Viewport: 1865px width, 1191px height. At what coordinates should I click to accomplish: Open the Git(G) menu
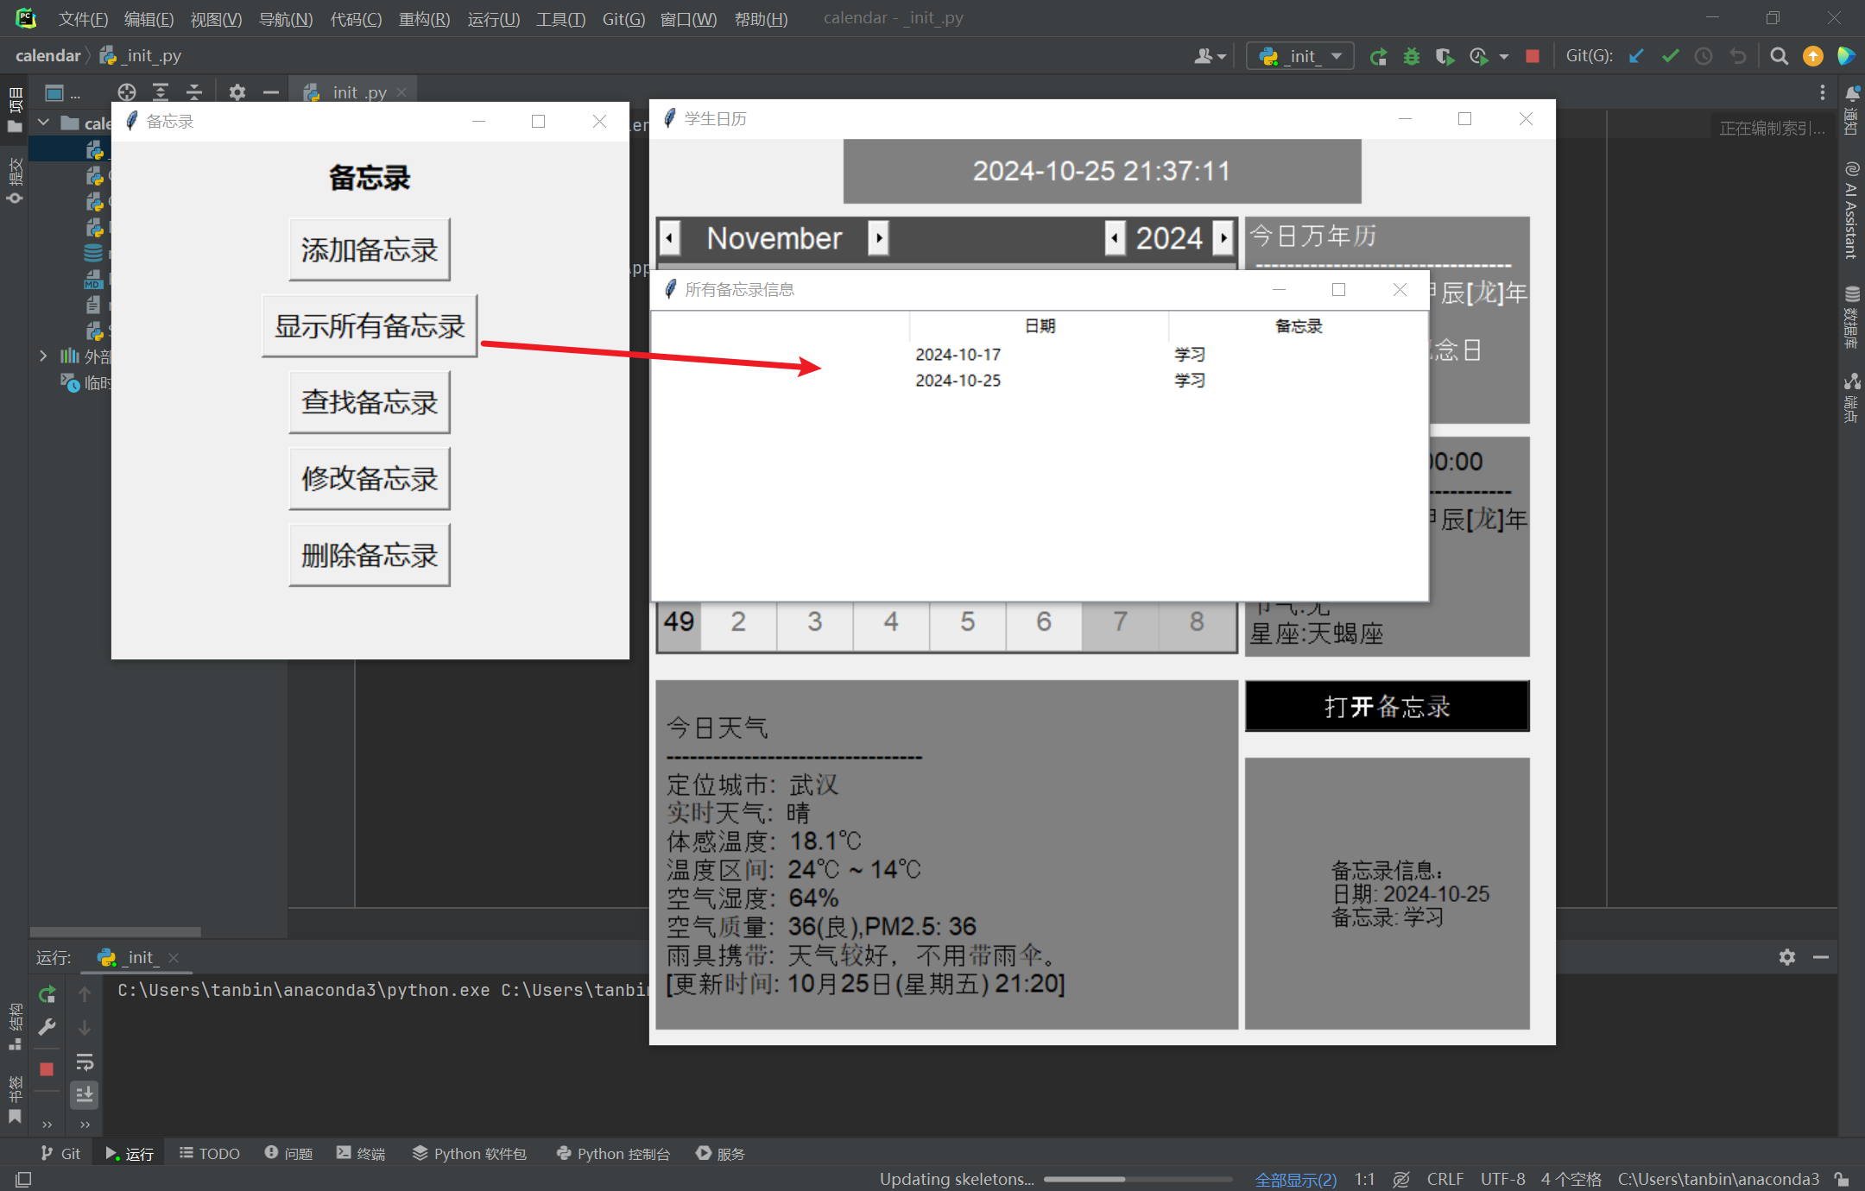click(623, 18)
